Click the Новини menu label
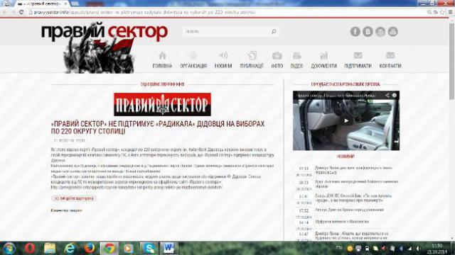This screenshot has height=255, width=455. (223, 66)
